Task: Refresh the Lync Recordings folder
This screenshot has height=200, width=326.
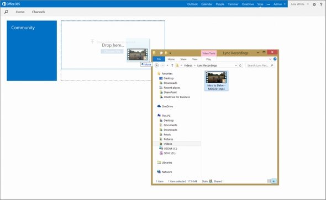Action: [240, 66]
